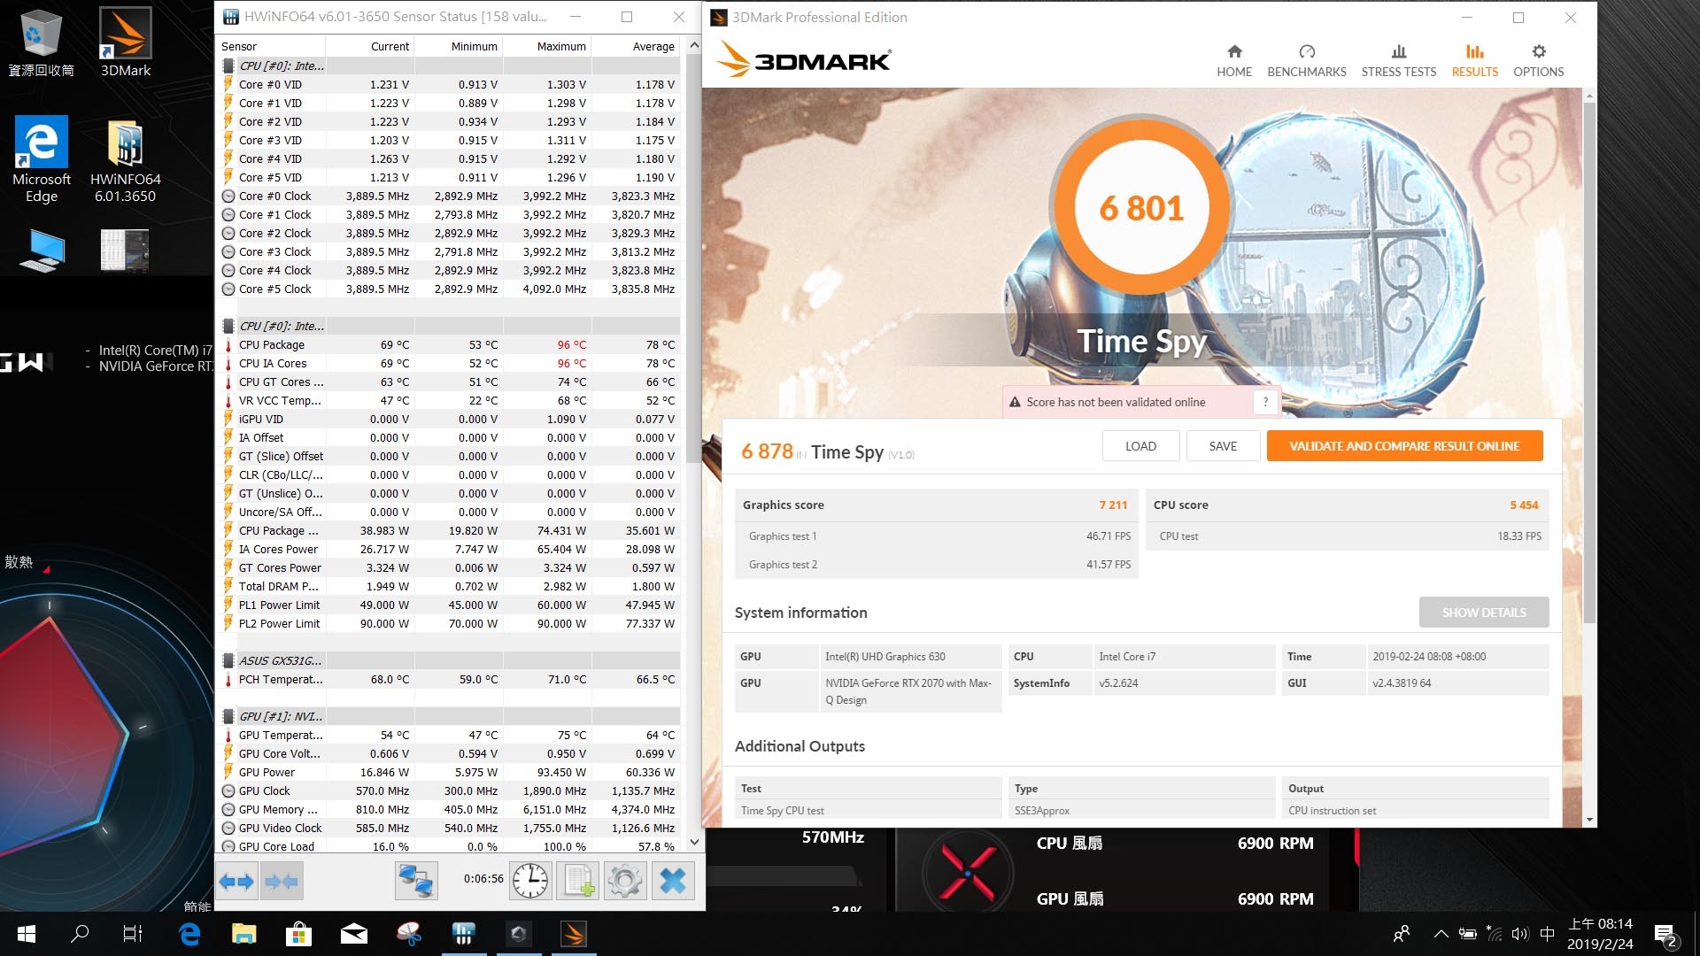Click SHOW DETAILS in System information

click(x=1484, y=613)
